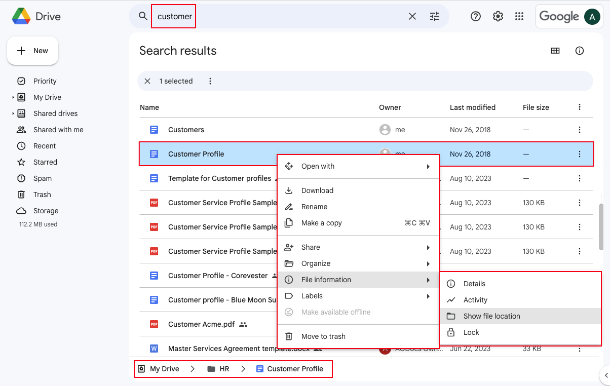The image size is (610, 386).
Task: Choose Show file location
Action: 491,316
